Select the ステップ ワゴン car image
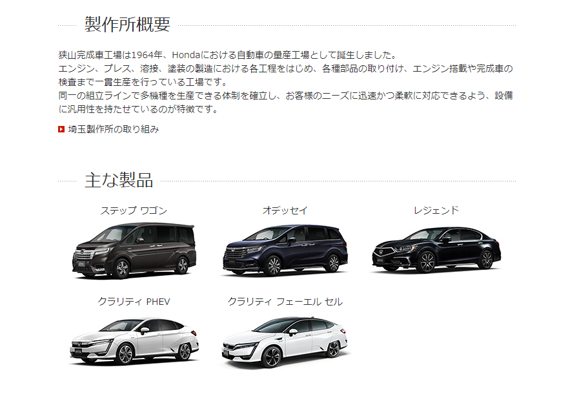Image resolution: width=588 pixels, height=394 pixels. coord(134,251)
